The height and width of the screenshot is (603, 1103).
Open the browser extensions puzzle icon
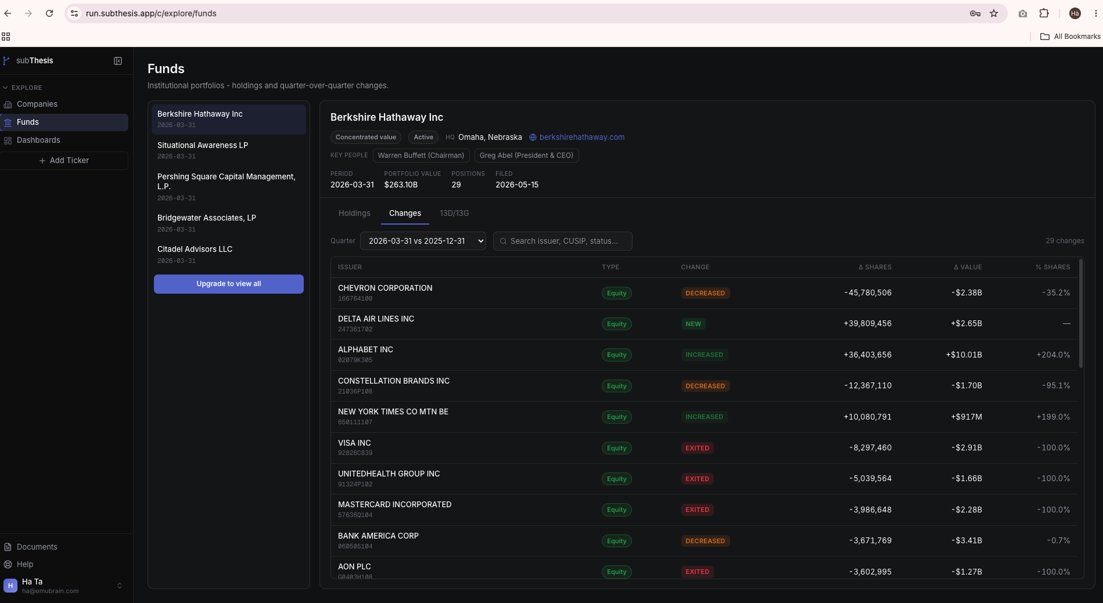tap(1044, 13)
